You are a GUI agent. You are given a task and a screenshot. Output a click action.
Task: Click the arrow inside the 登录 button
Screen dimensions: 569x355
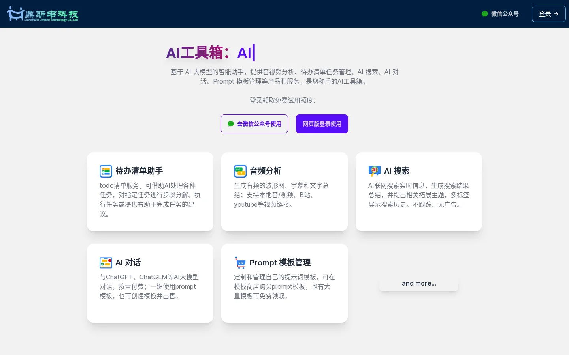pos(556,14)
